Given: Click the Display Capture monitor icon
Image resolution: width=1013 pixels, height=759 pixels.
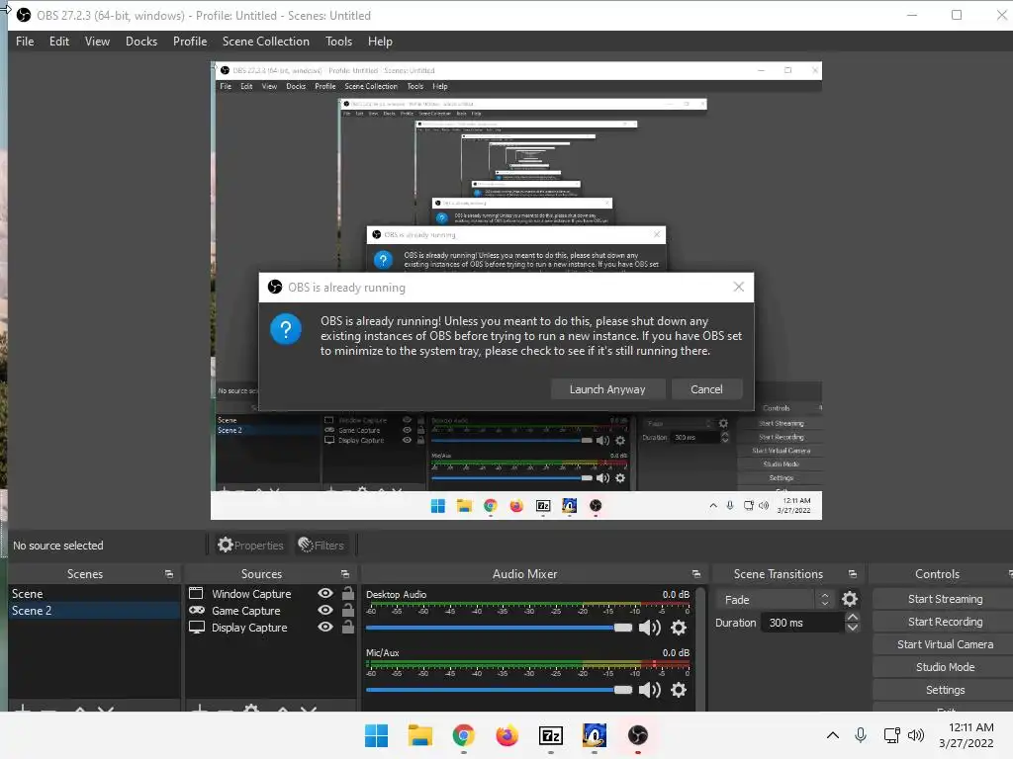Looking at the screenshot, I should [x=197, y=628].
